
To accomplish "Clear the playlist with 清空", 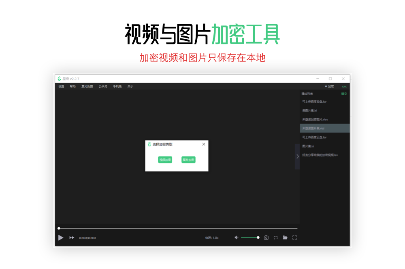I will click(344, 94).
